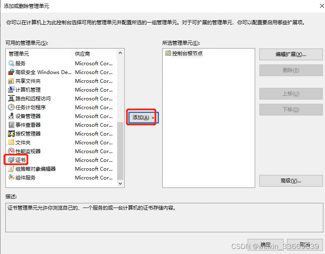Cancel the dialog with 取消 button

pos(305,245)
